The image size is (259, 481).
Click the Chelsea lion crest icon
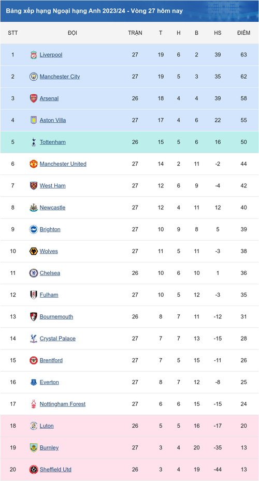click(x=34, y=273)
